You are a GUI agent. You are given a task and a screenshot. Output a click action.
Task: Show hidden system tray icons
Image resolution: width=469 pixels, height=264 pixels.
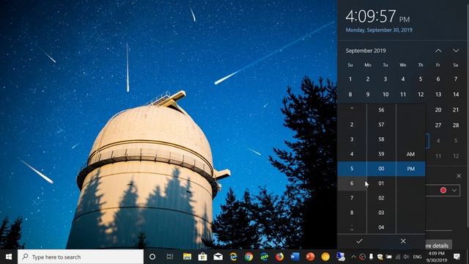click(353, 257)
